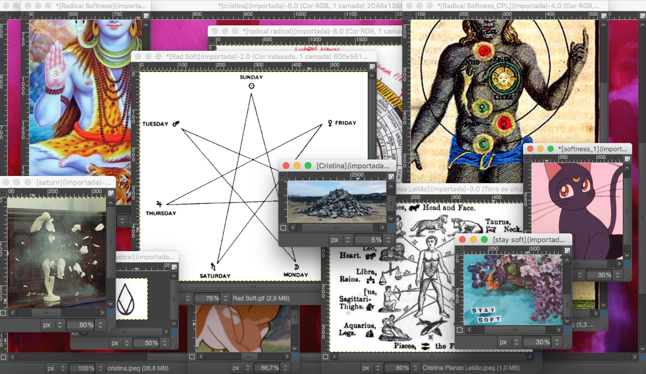This screenshot has height=374, width=646.
Task: Open the 80% zoom dropdown in the saturn window
Action: (x=100, y=325)
